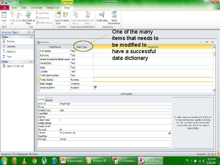Edit the Default Value property
This screenshot has width=220, height=165.
(x=115, y=120)
